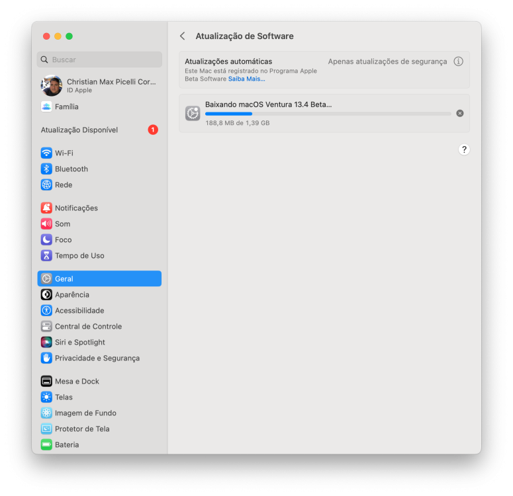
Task: Open the help question mark button
Action: click(464, 149)
